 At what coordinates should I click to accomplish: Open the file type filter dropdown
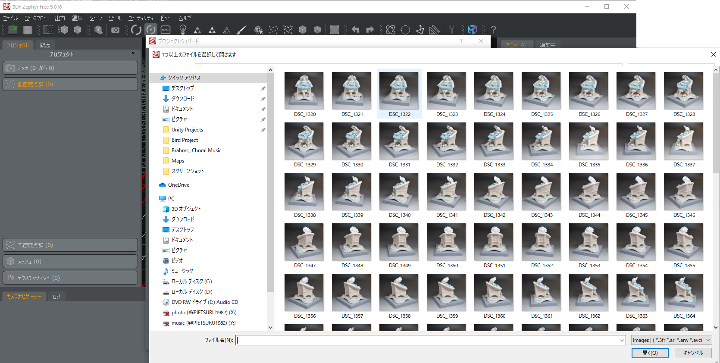click(x=671, y=340)
